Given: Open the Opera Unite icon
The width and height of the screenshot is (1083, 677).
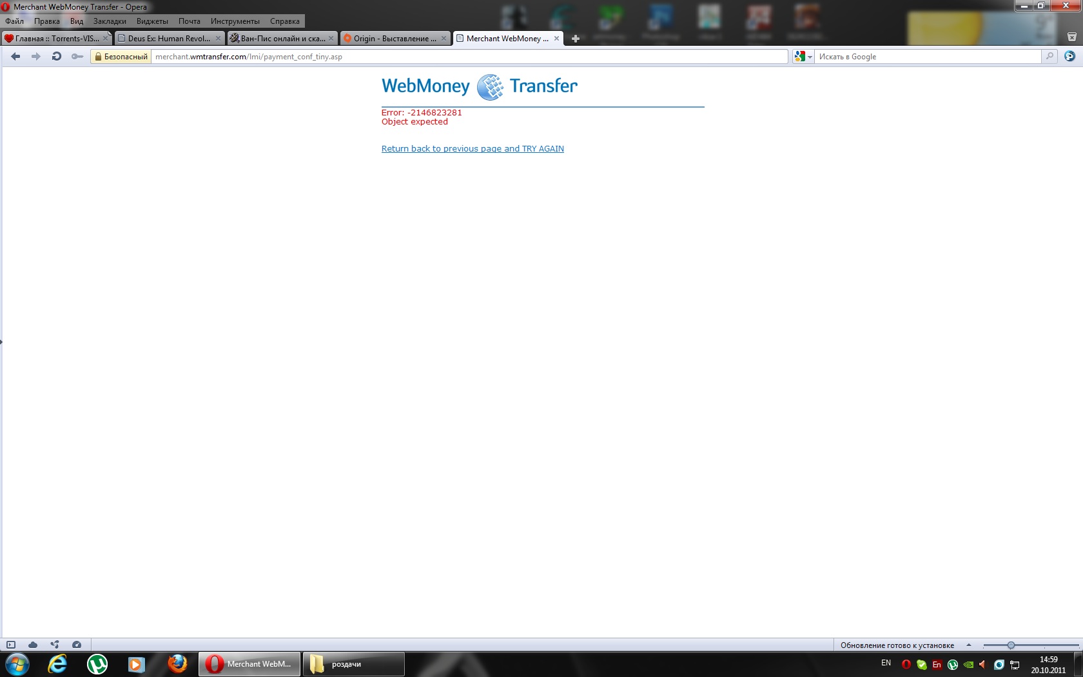Looking at the screenshot, I should [55, 645].
